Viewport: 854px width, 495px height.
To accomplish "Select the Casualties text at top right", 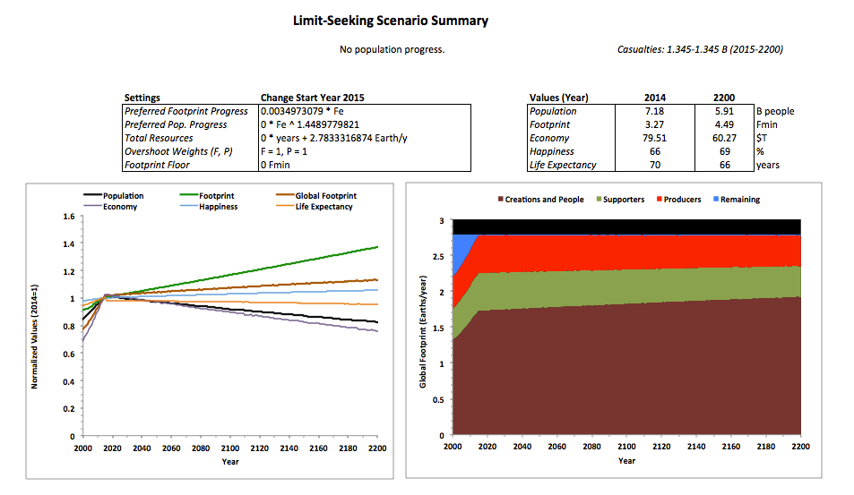I will pos(700,49).
